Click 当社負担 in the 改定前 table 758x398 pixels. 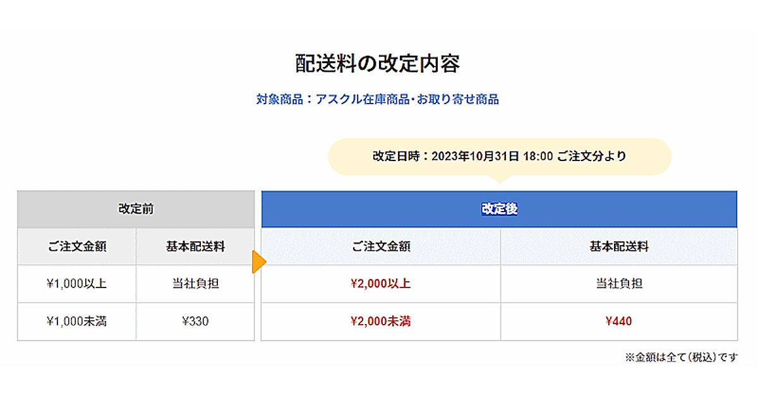(195, 284)
